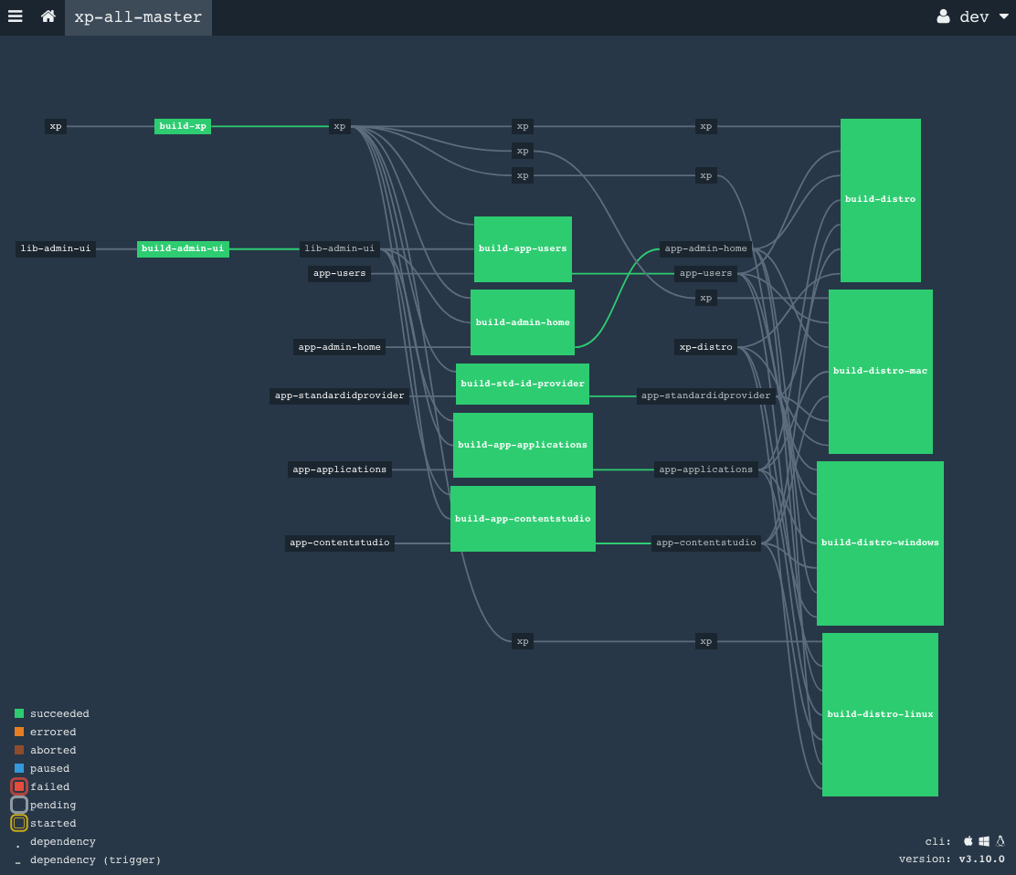Click the app-admin-home output resource on right
1016x875 pixels.
705,248
